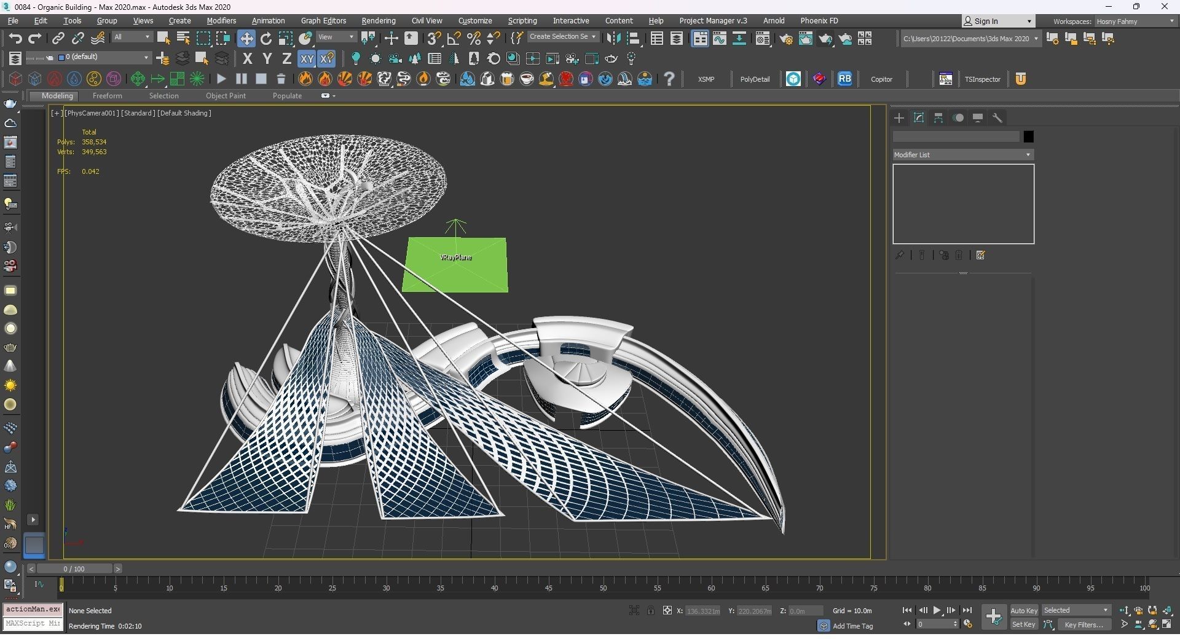Viewport: 1180px width, 639px height.
Task: Click the Rotate tool icon
Action: tap(265, 39)
